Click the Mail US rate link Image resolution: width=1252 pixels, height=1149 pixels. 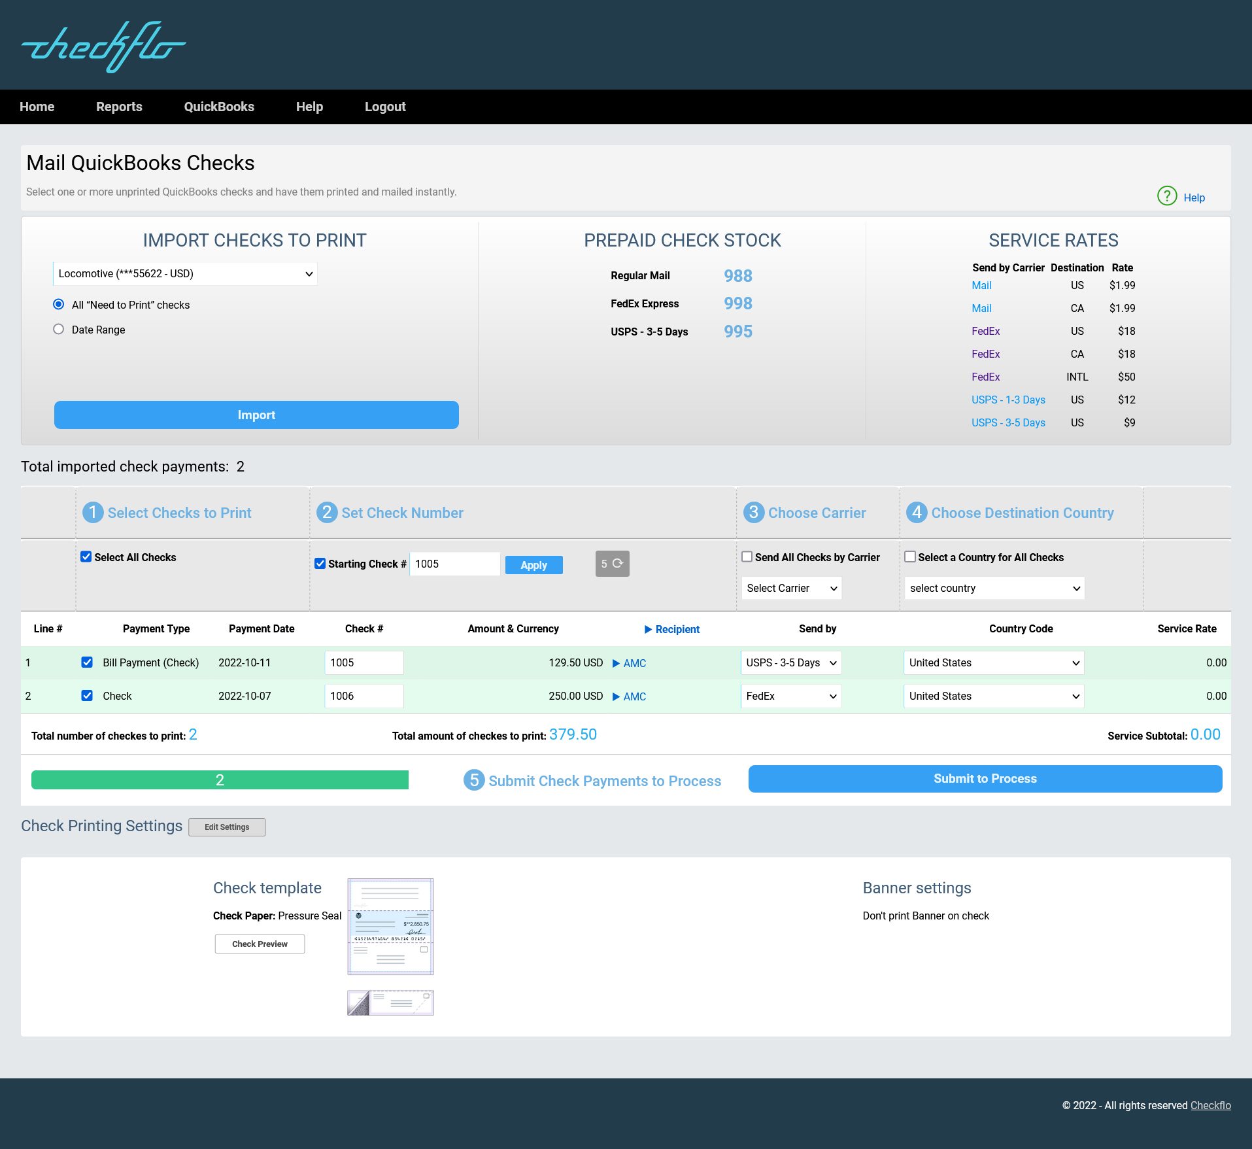click(x=981, y=285)
